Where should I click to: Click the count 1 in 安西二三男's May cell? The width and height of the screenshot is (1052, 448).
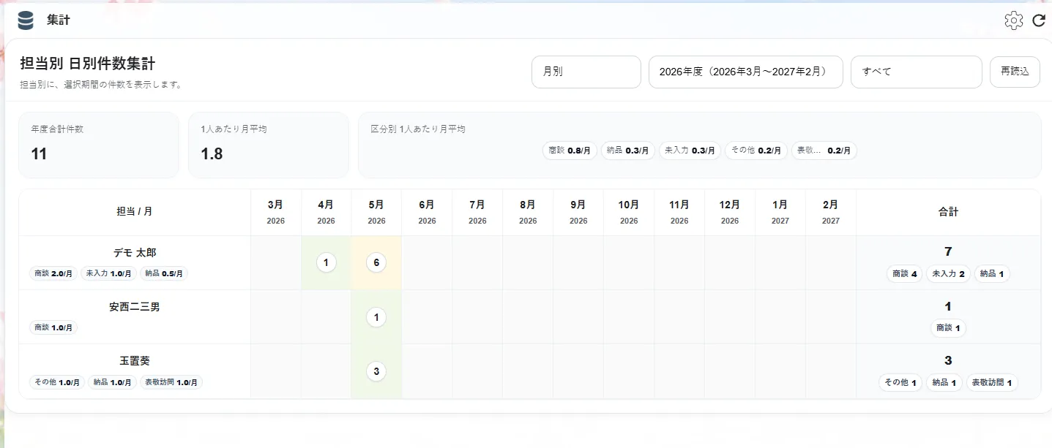(x=376, y=317)
